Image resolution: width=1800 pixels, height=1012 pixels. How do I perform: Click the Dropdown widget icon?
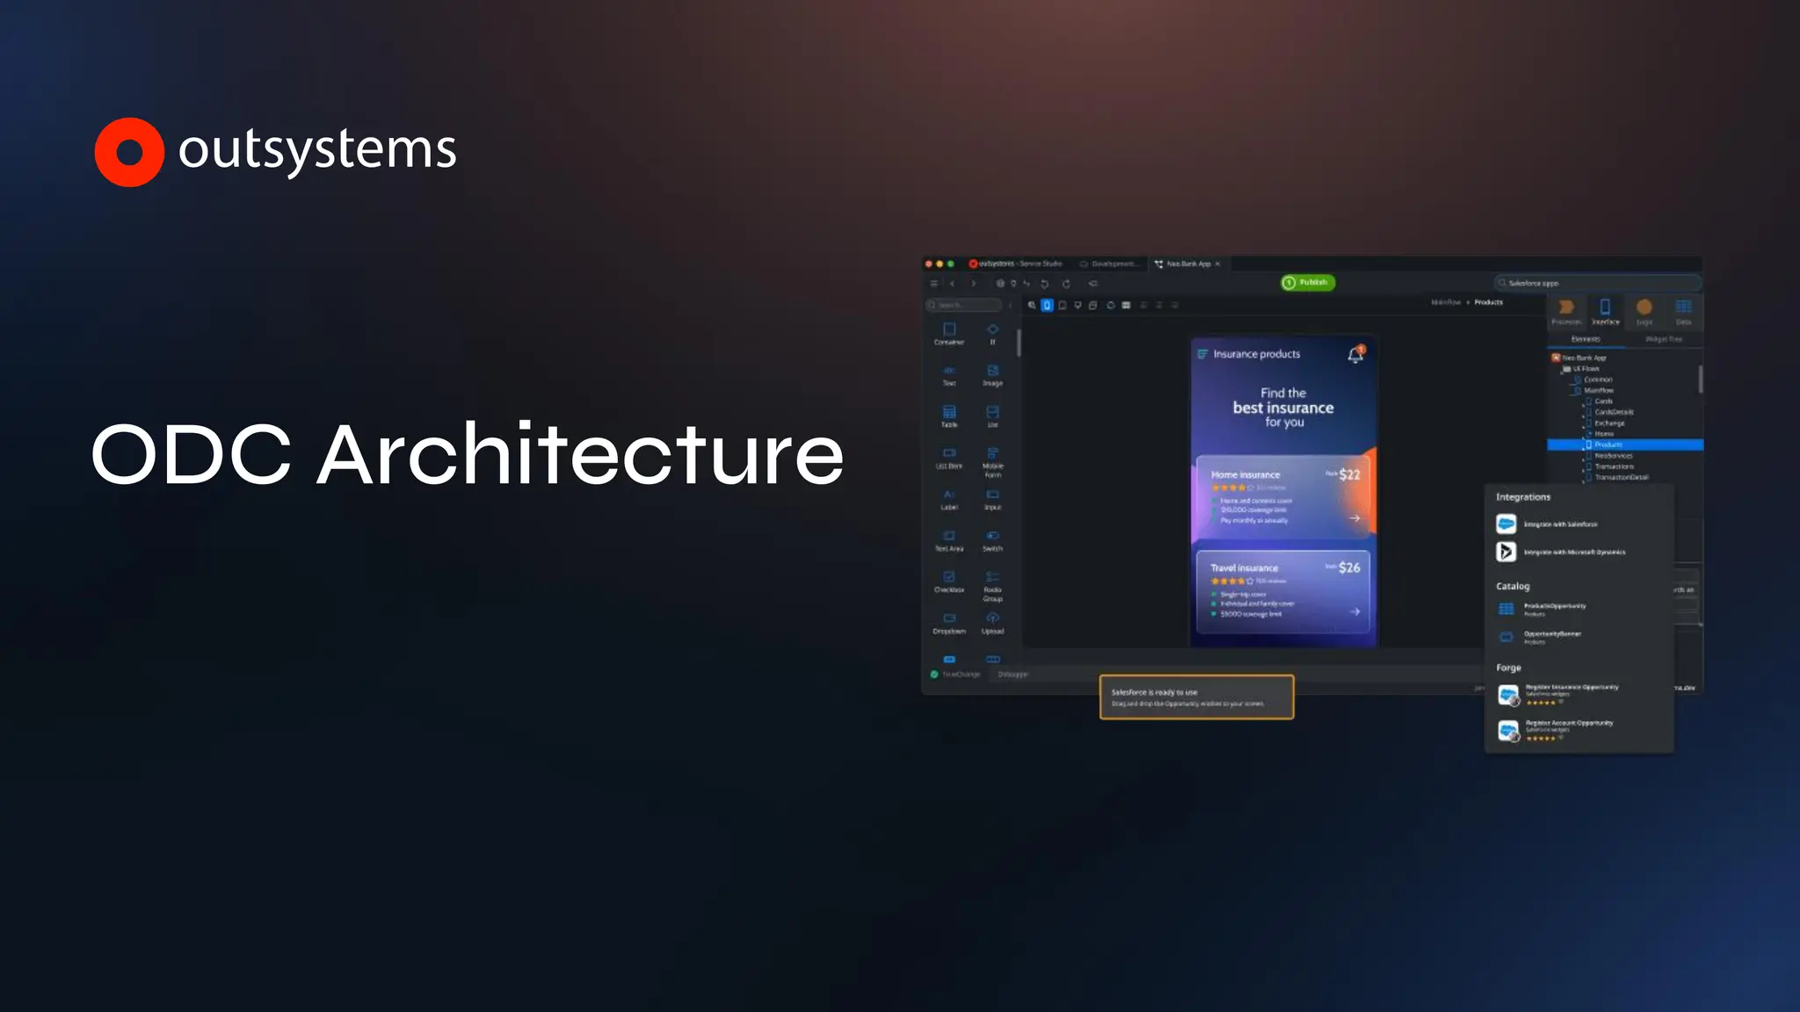[948, 619]
